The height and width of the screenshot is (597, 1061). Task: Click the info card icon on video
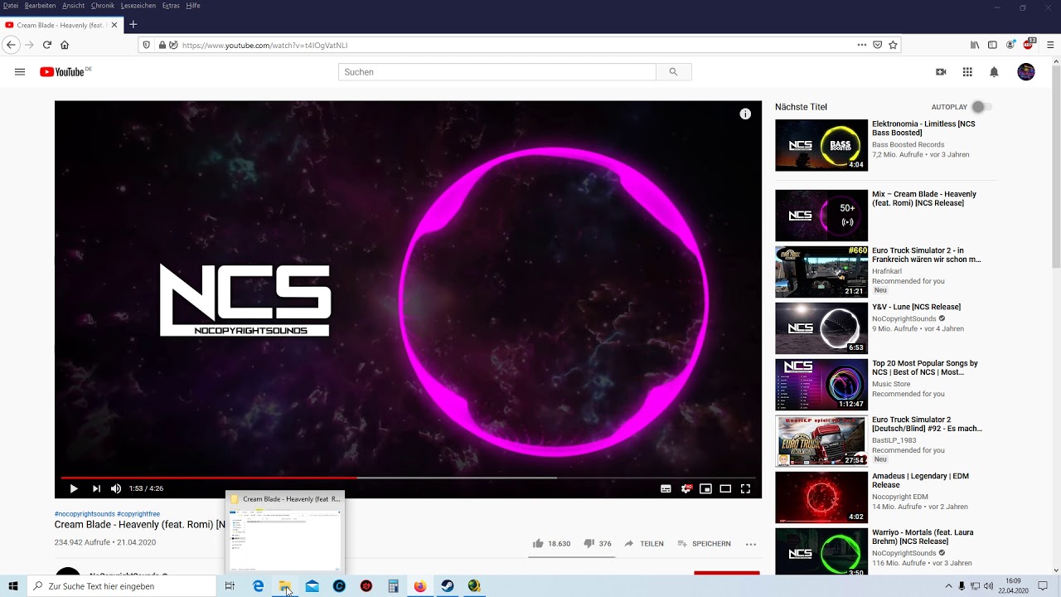click(x=745, y=114)
